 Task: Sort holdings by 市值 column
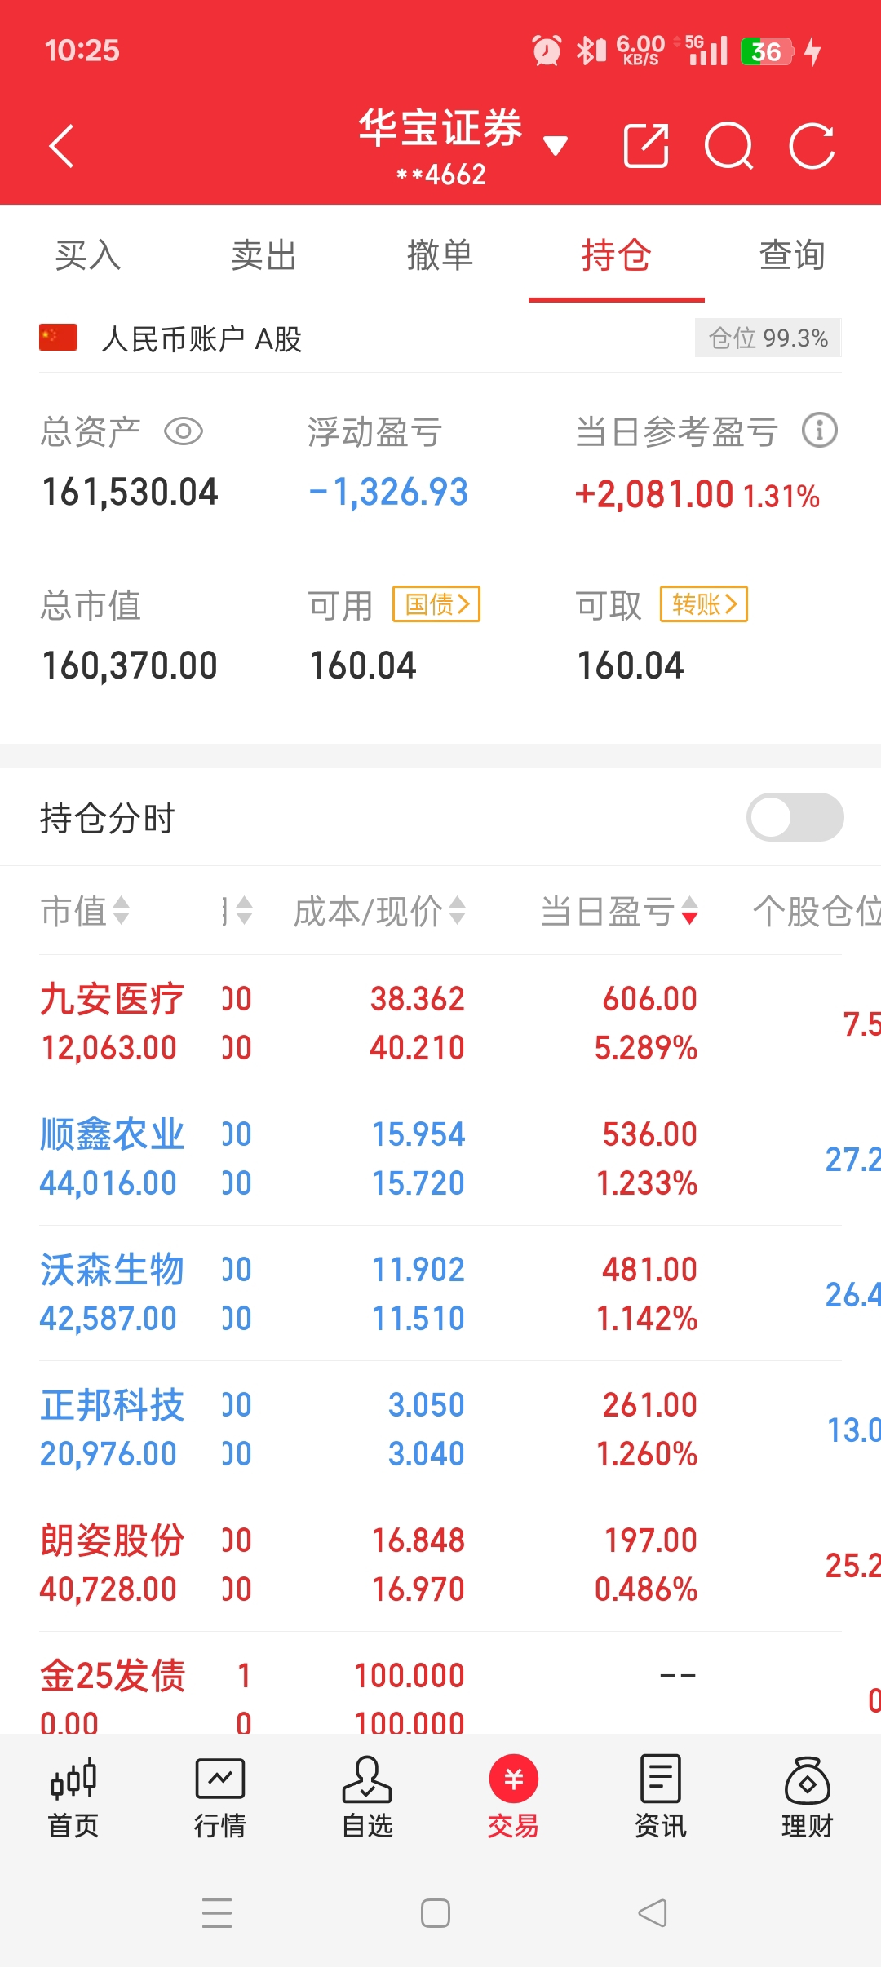(x=85, y=911)
